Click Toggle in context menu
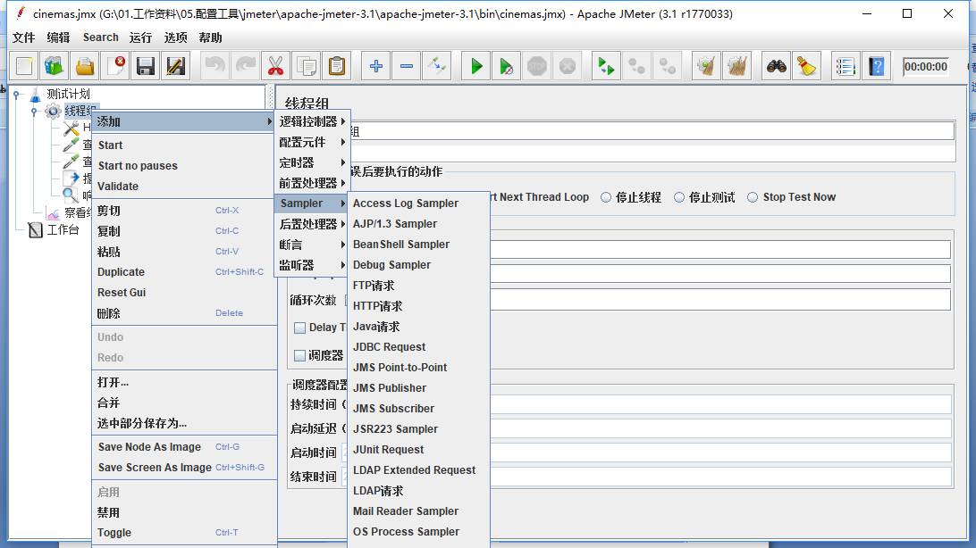 click(x=183, y=533)
